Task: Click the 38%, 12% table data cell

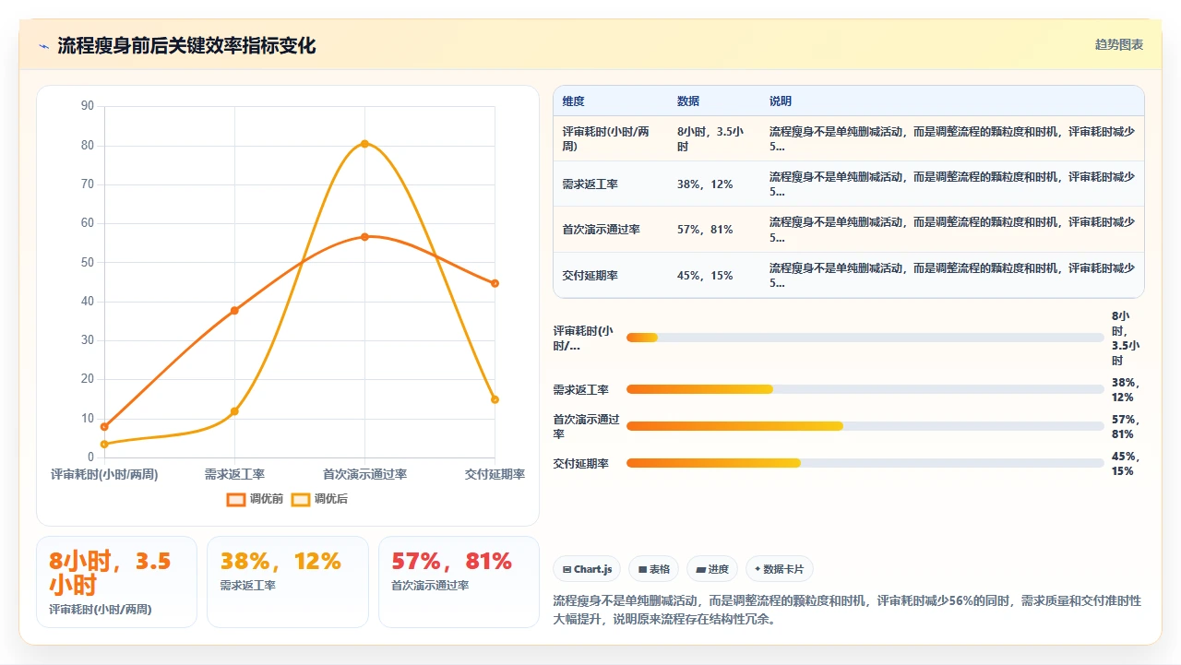Action: click(713, 184)
